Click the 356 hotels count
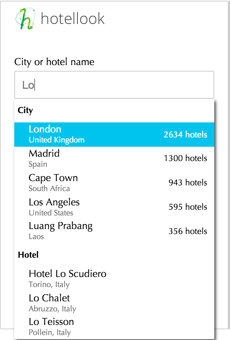Image resolution: width=230 pixels, height=340 pixels. point(187,231)
